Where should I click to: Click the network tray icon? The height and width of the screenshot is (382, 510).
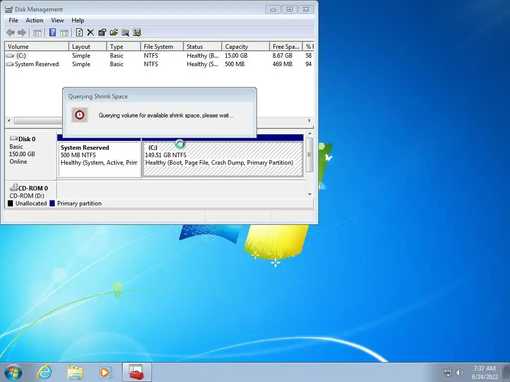pyautogui.click(x=448, y=373)
